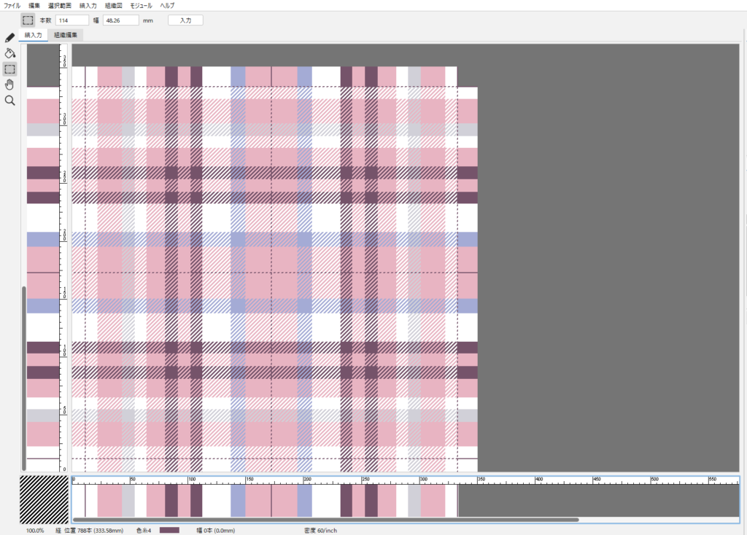Image resolution: width=747 pixels, height=535 pixels.
Task: Select the hand pan tool
Action: coord(9,85)
